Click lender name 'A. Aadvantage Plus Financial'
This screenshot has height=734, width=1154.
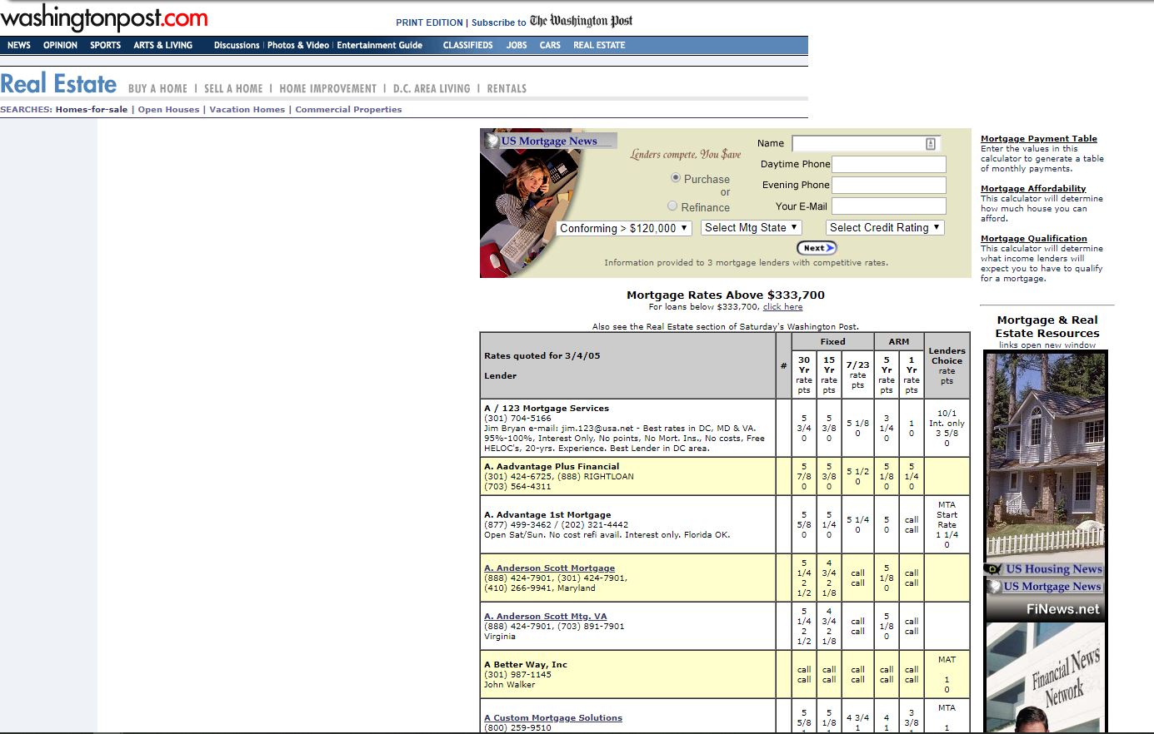pyautogui.click(x=552, y=466)
